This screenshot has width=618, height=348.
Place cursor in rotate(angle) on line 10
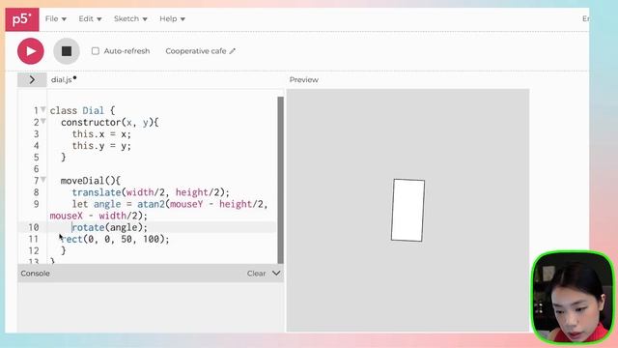click(109, 227)
